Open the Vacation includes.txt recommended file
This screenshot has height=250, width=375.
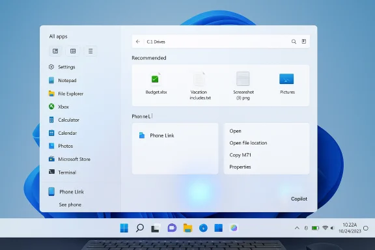tap(200, 86)
